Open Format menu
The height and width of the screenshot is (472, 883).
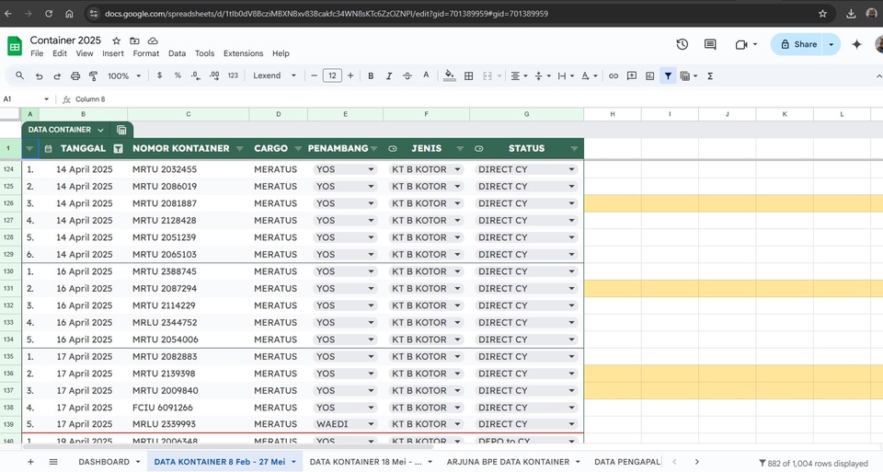point(146,53)
